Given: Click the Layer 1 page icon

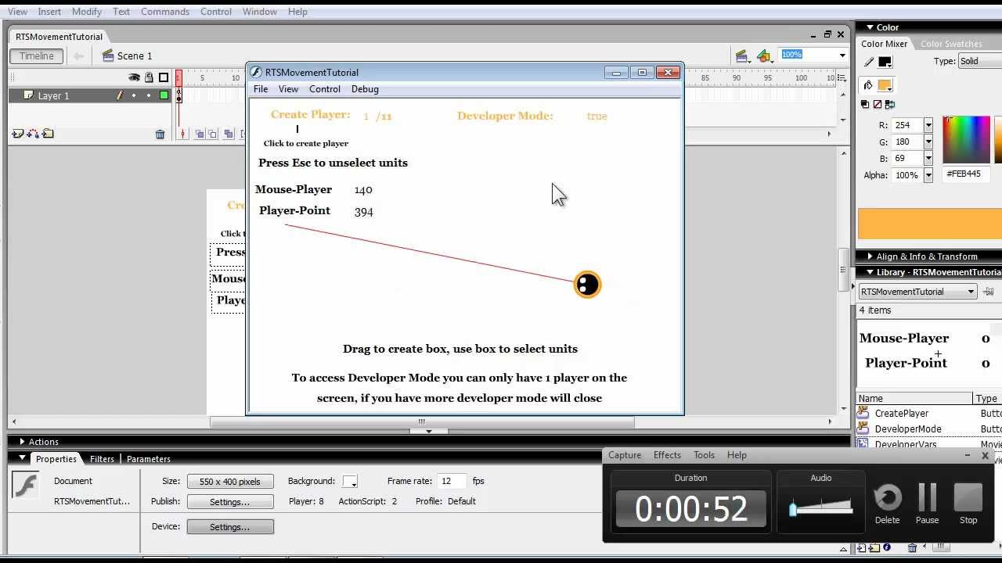Looking at the screenshot, I should 30,95.
